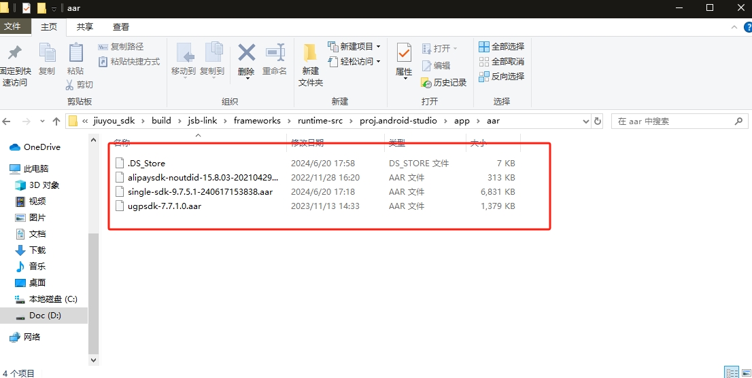The height and width of the screenshot is (378, 752).
Task: Open the View ribbon tab
Action: pos(121,27)
